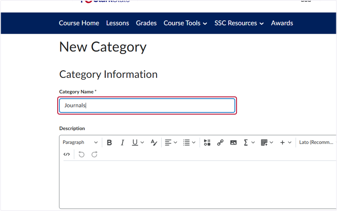
Task: Click the plus insert-other icon
Action: 283,143
